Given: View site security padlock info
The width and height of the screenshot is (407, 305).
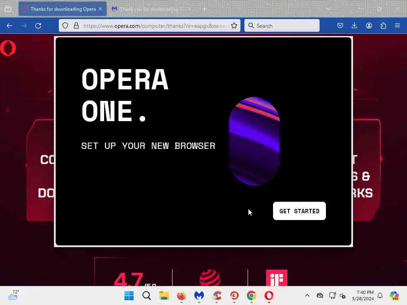Looking at the screenshot, I should 76,25.
